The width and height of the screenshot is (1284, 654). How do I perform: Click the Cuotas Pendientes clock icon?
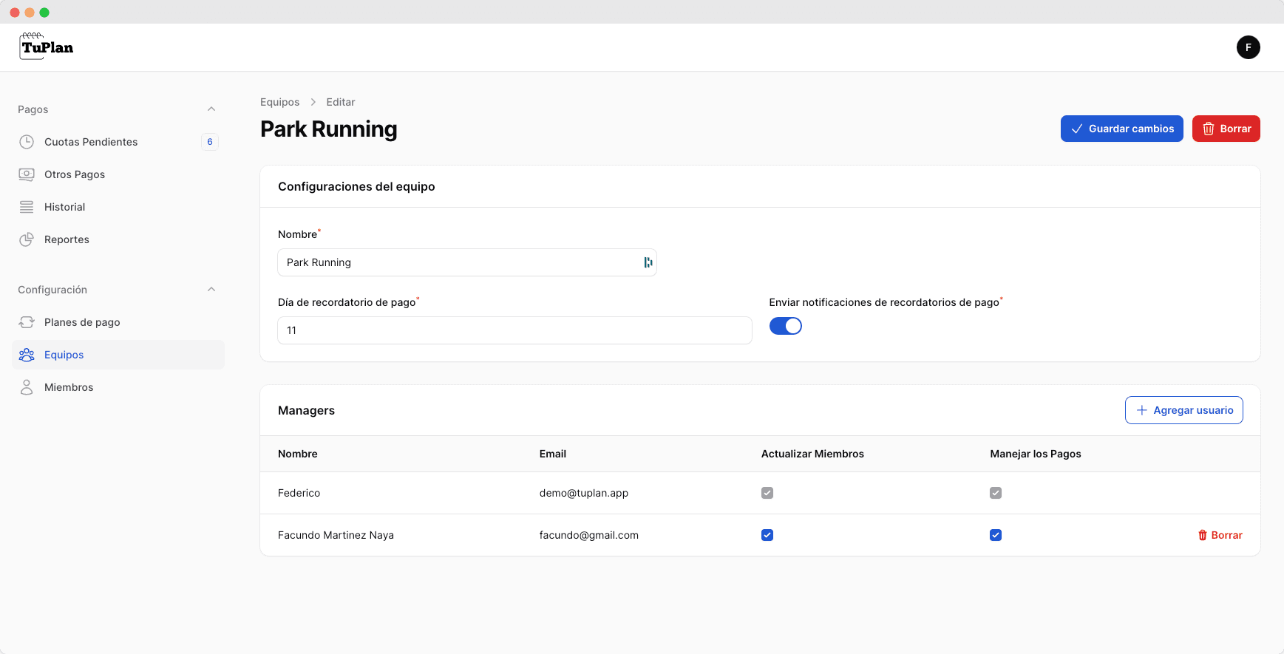(27, 142)
